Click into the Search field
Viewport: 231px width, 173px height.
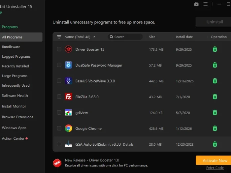click(x=125, y=37)
